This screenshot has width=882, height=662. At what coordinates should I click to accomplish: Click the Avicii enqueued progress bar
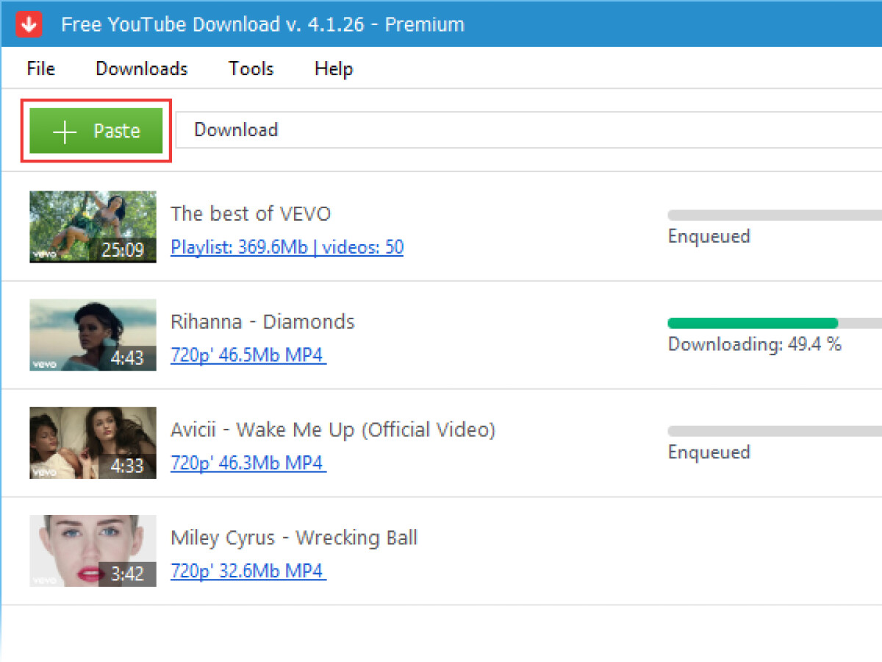pos(775,431)
